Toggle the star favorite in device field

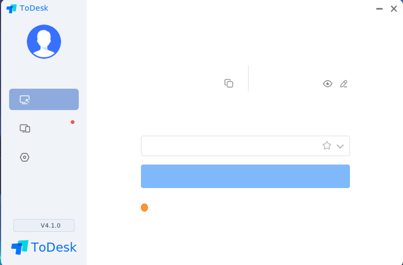point(327,146)
